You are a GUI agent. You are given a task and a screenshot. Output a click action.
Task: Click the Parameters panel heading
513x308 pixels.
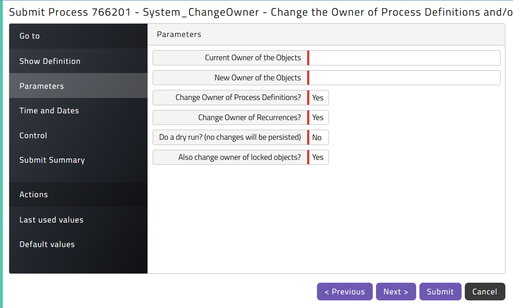click(x=179, y=35)
